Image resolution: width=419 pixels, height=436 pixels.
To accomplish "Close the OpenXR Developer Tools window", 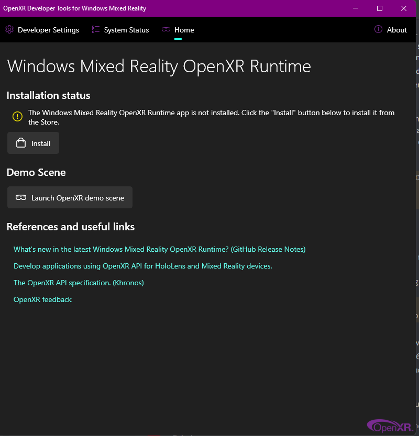I will (404, 8).
